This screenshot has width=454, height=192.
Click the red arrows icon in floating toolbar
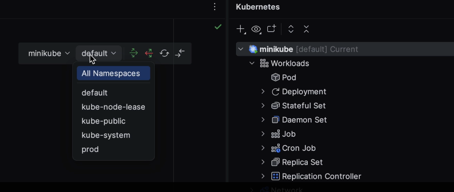coord(149,53)
